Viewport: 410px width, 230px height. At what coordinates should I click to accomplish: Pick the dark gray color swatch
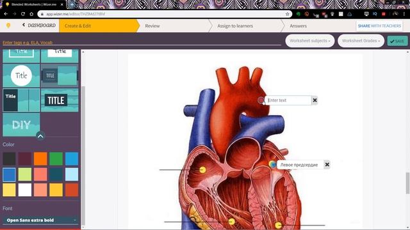[x=9, y=158]
